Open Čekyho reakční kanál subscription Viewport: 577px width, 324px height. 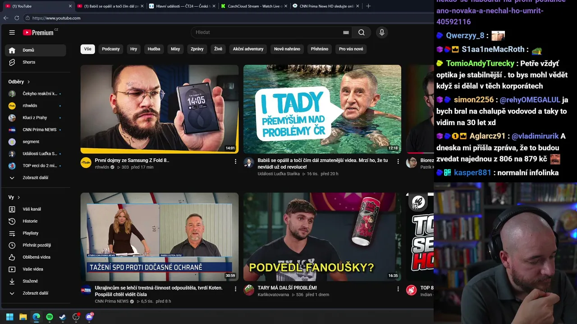35,94
